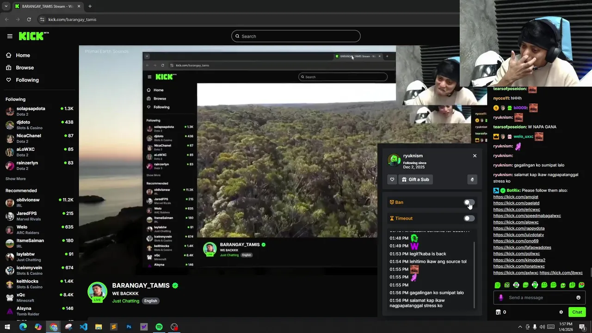Viewport: 592px width, 333px height.
Task: Click BARANGAY_TAMIS streamer avatar
Action: click(x=97, y=292)
